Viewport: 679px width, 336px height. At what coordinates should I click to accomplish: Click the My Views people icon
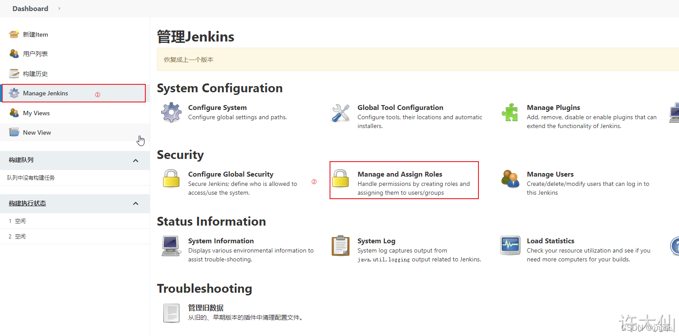[x=14, y=113]
